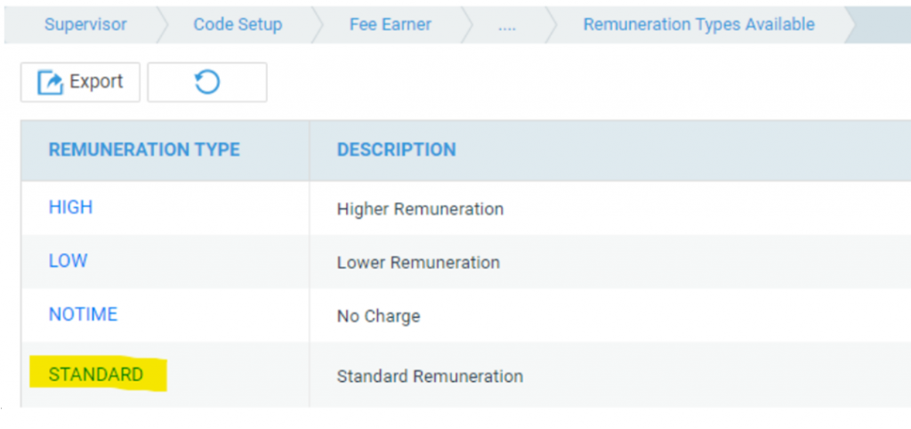
Task: Open the HIGH remuneration type link
Action: tap(70, 207)
